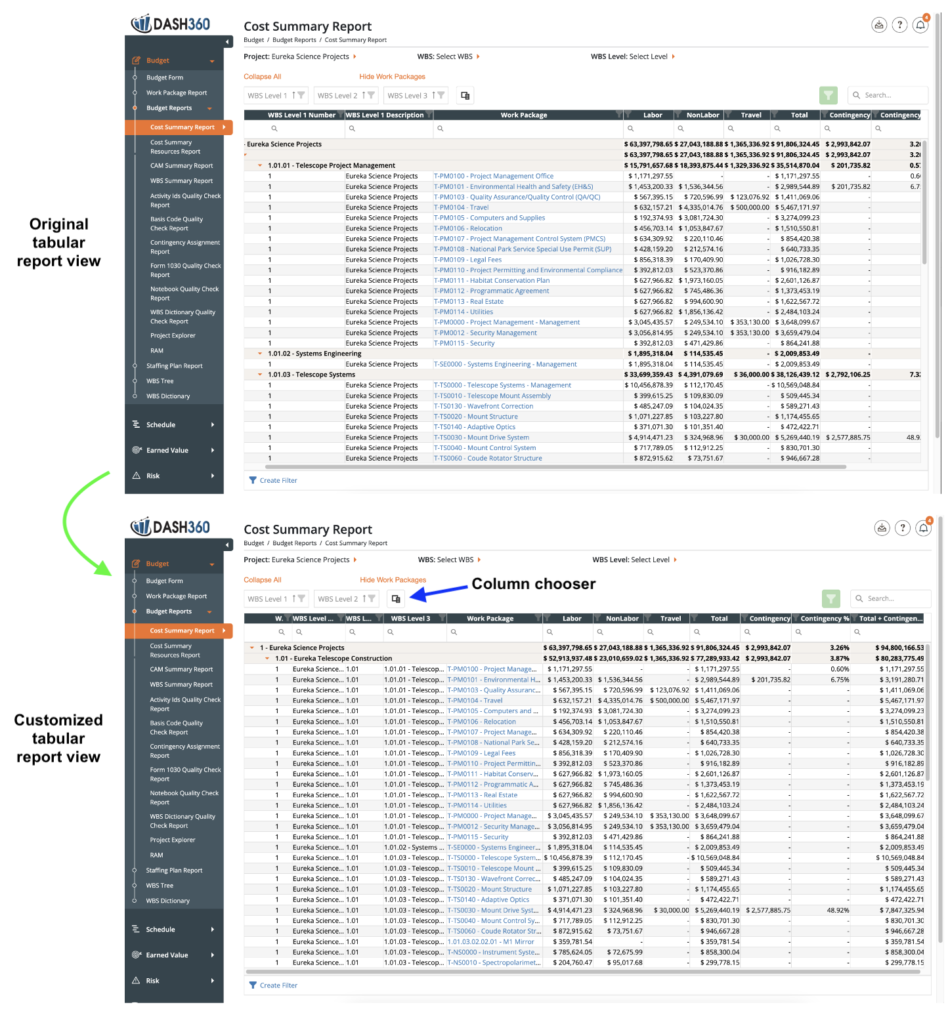Open T-SE0000 - Systems Engineering - Management link
The image size is (948, 1009).
point(506,364)
